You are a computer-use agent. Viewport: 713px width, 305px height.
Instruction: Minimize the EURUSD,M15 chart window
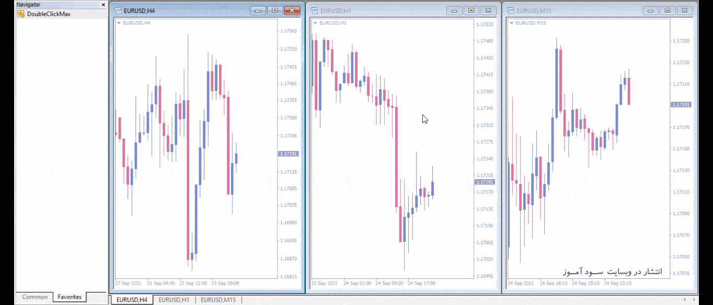[x=651, y=10]
